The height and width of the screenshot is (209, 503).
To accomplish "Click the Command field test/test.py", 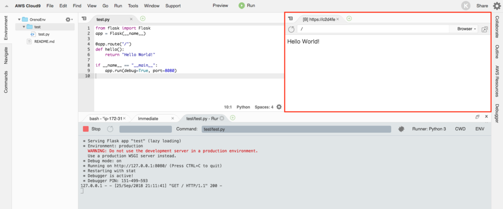I will pyautogui.click(x=296, y=129).
